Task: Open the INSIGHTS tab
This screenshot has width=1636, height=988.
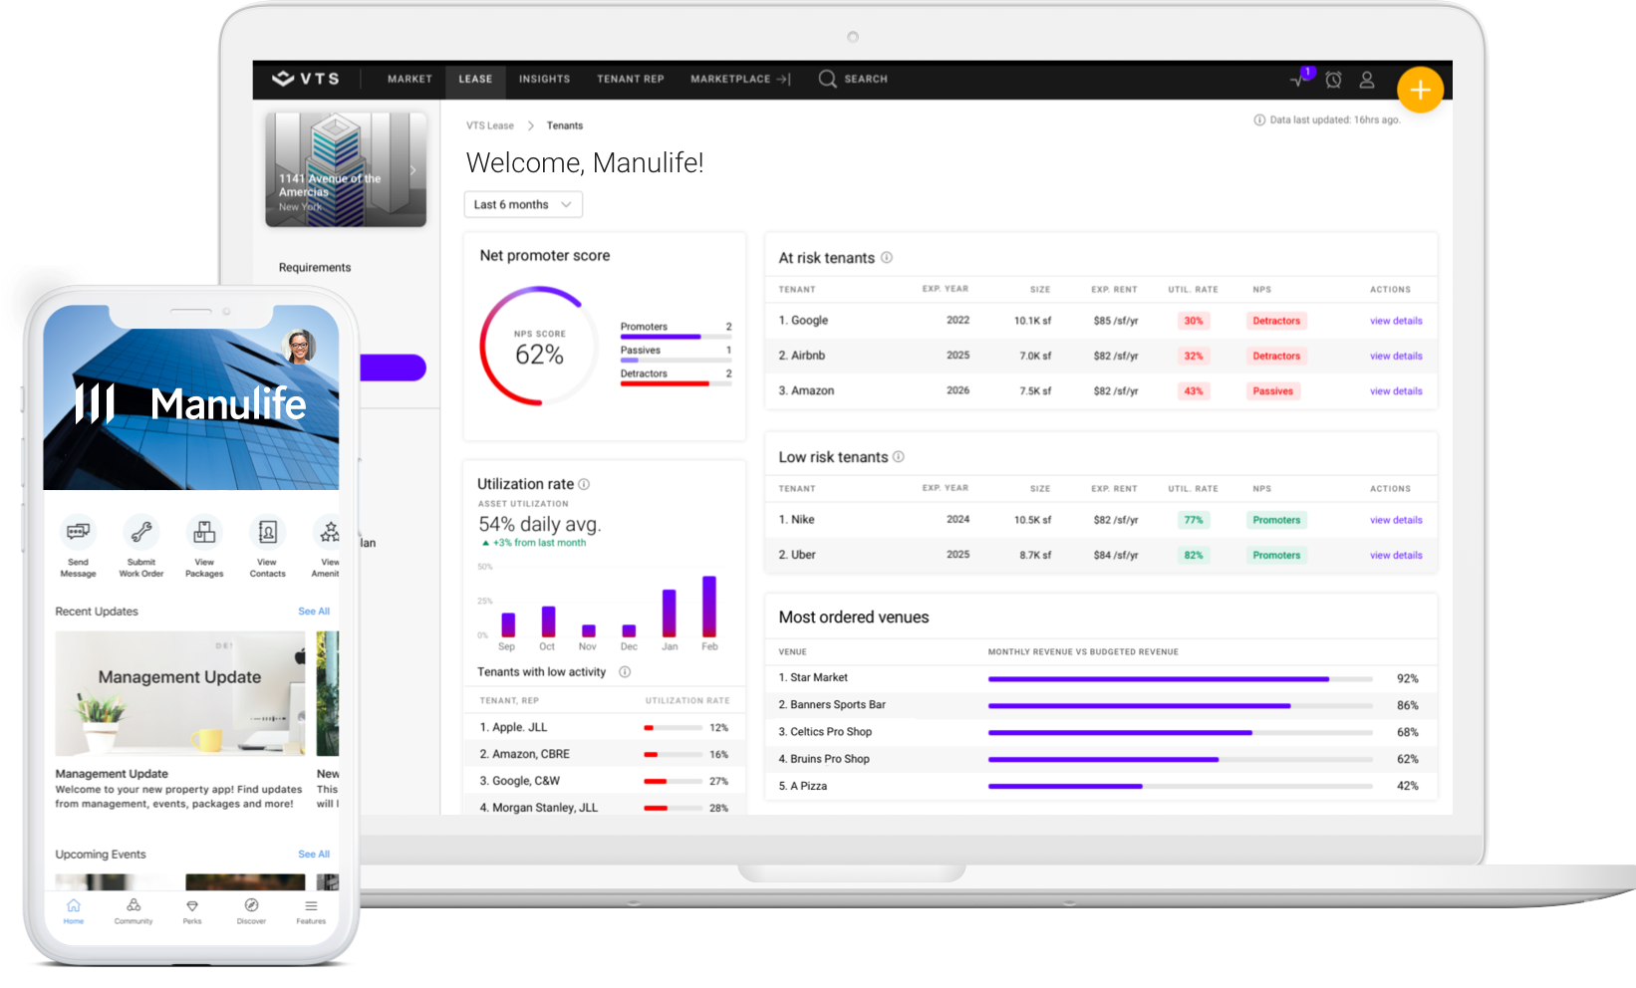Action: (x=544, y=79)
